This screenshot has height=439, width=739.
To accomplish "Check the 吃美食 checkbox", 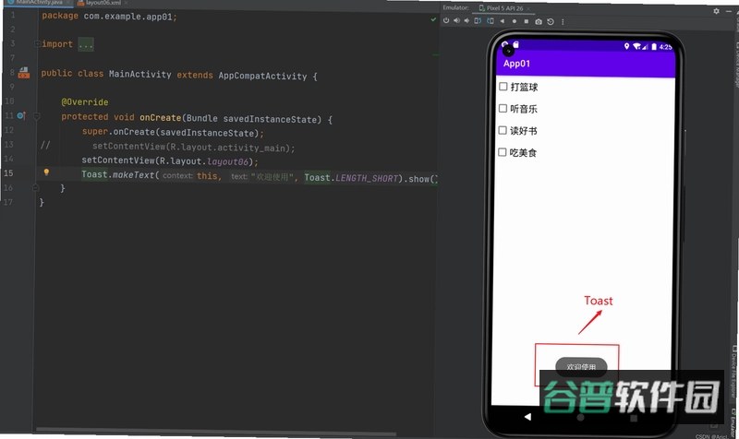I will (x=503, y=152).
